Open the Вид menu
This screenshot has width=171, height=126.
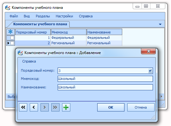[27, 16]
